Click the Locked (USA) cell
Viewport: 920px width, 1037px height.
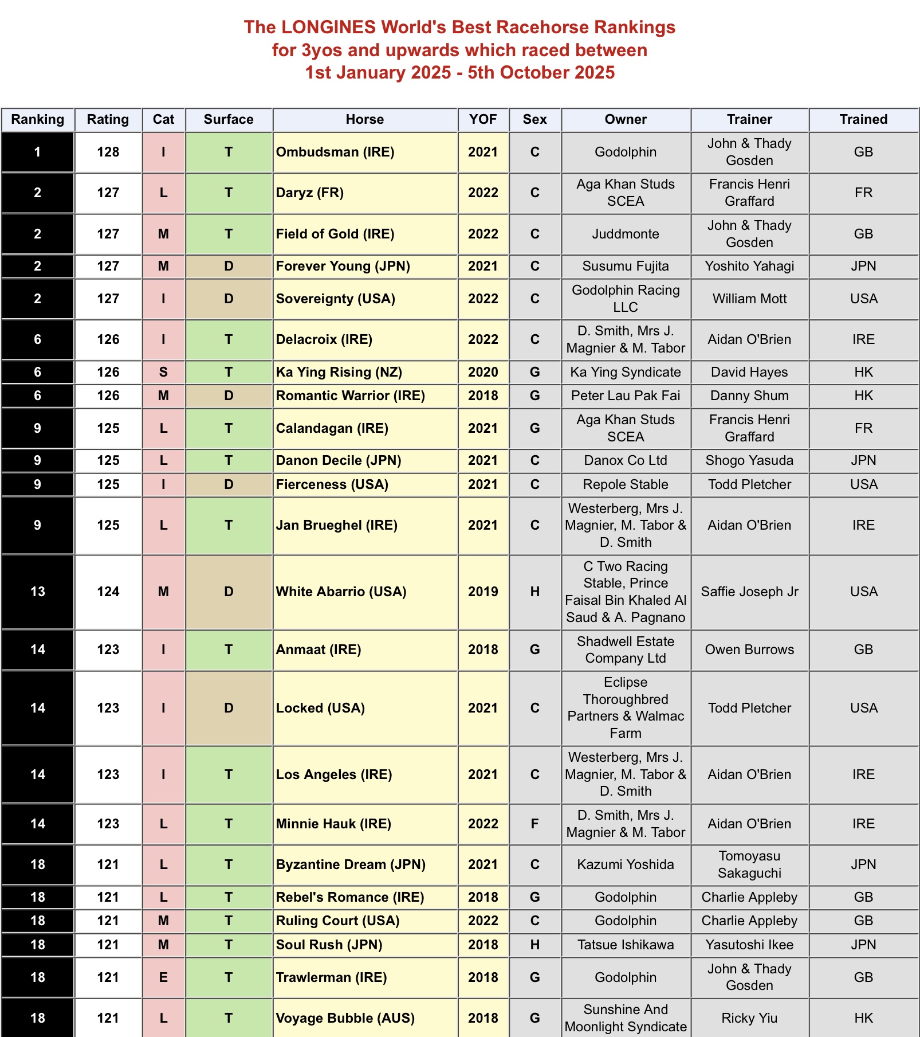coord(365,708)
